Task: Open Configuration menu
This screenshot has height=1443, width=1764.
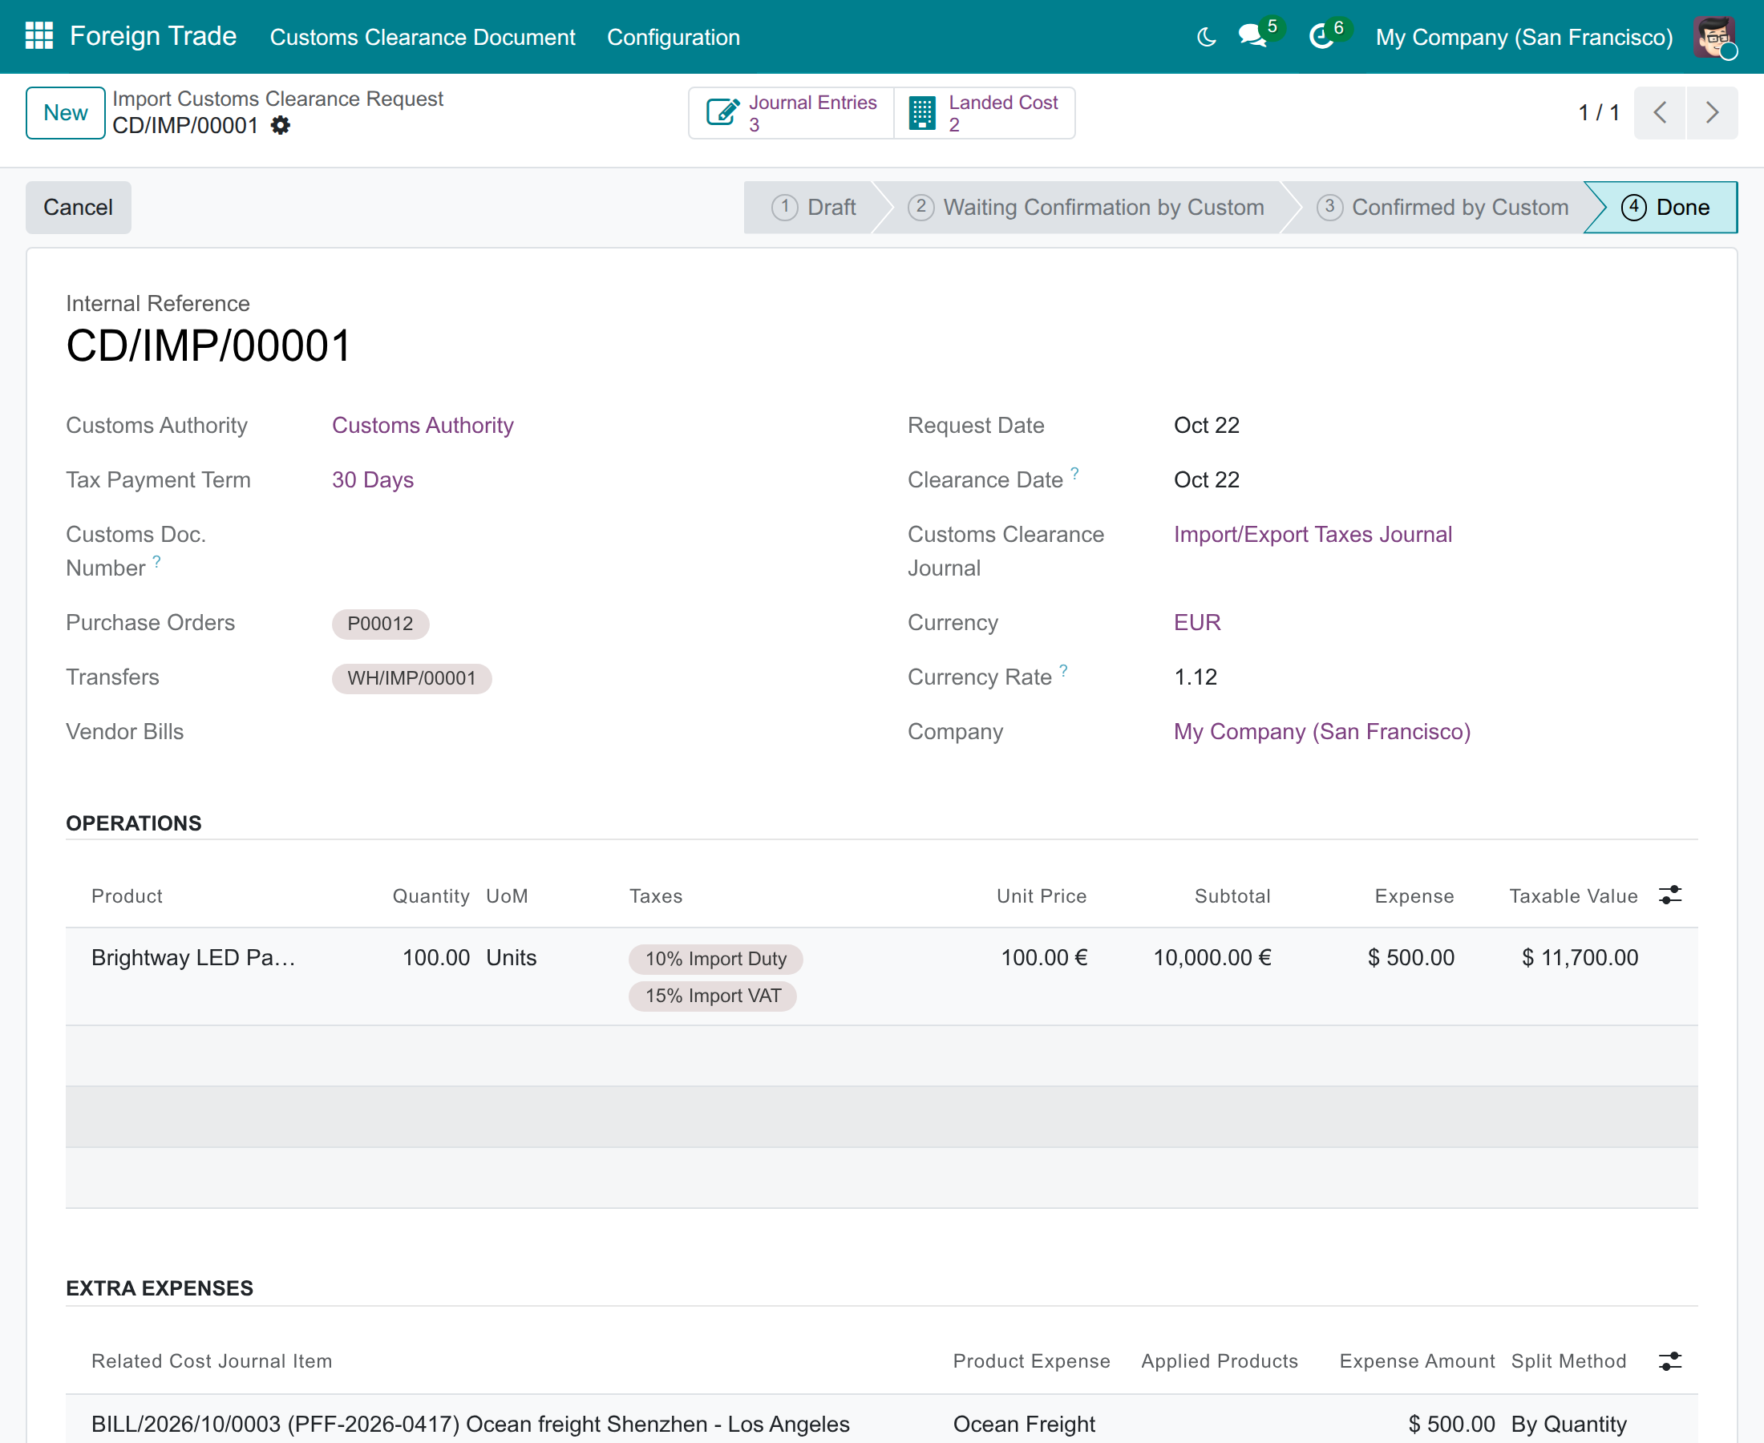Action: pos(674,38)
